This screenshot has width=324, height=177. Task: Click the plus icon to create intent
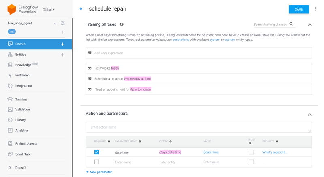(62, 44)
